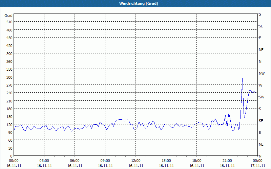The height and width of the screenshot is (169, 271).
Task: Select the 390 value on the Grad axis
Action: (9, 54)
